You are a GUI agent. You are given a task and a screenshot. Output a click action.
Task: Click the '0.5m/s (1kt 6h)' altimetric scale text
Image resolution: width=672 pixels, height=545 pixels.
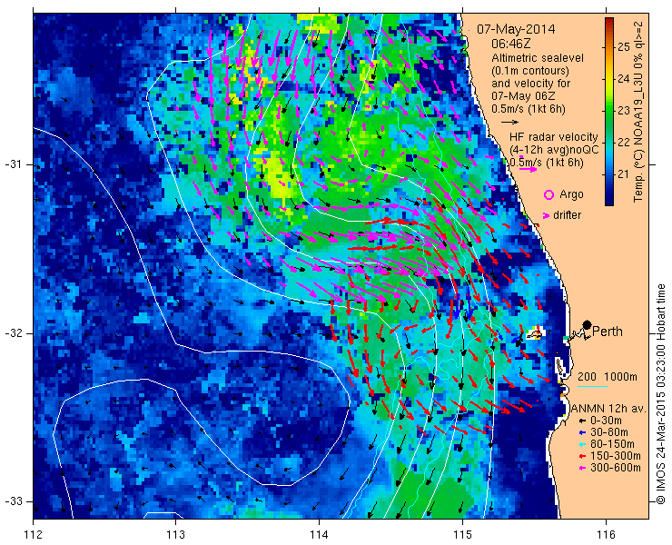pos(528,109)
